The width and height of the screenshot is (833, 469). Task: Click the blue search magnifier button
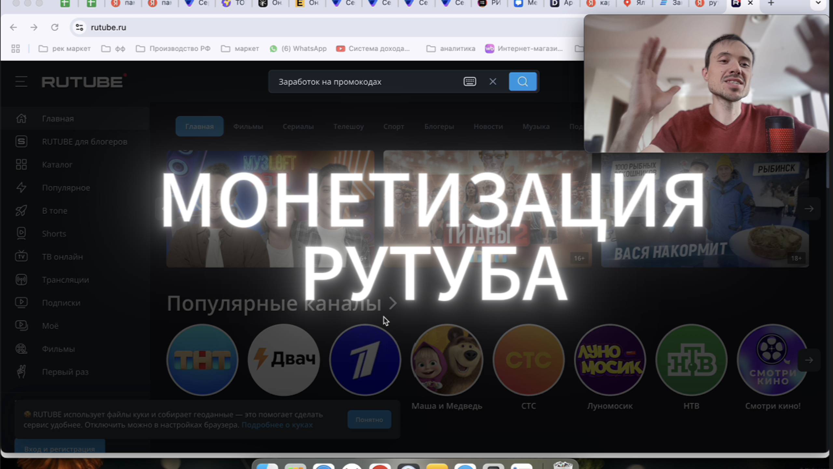522,82
